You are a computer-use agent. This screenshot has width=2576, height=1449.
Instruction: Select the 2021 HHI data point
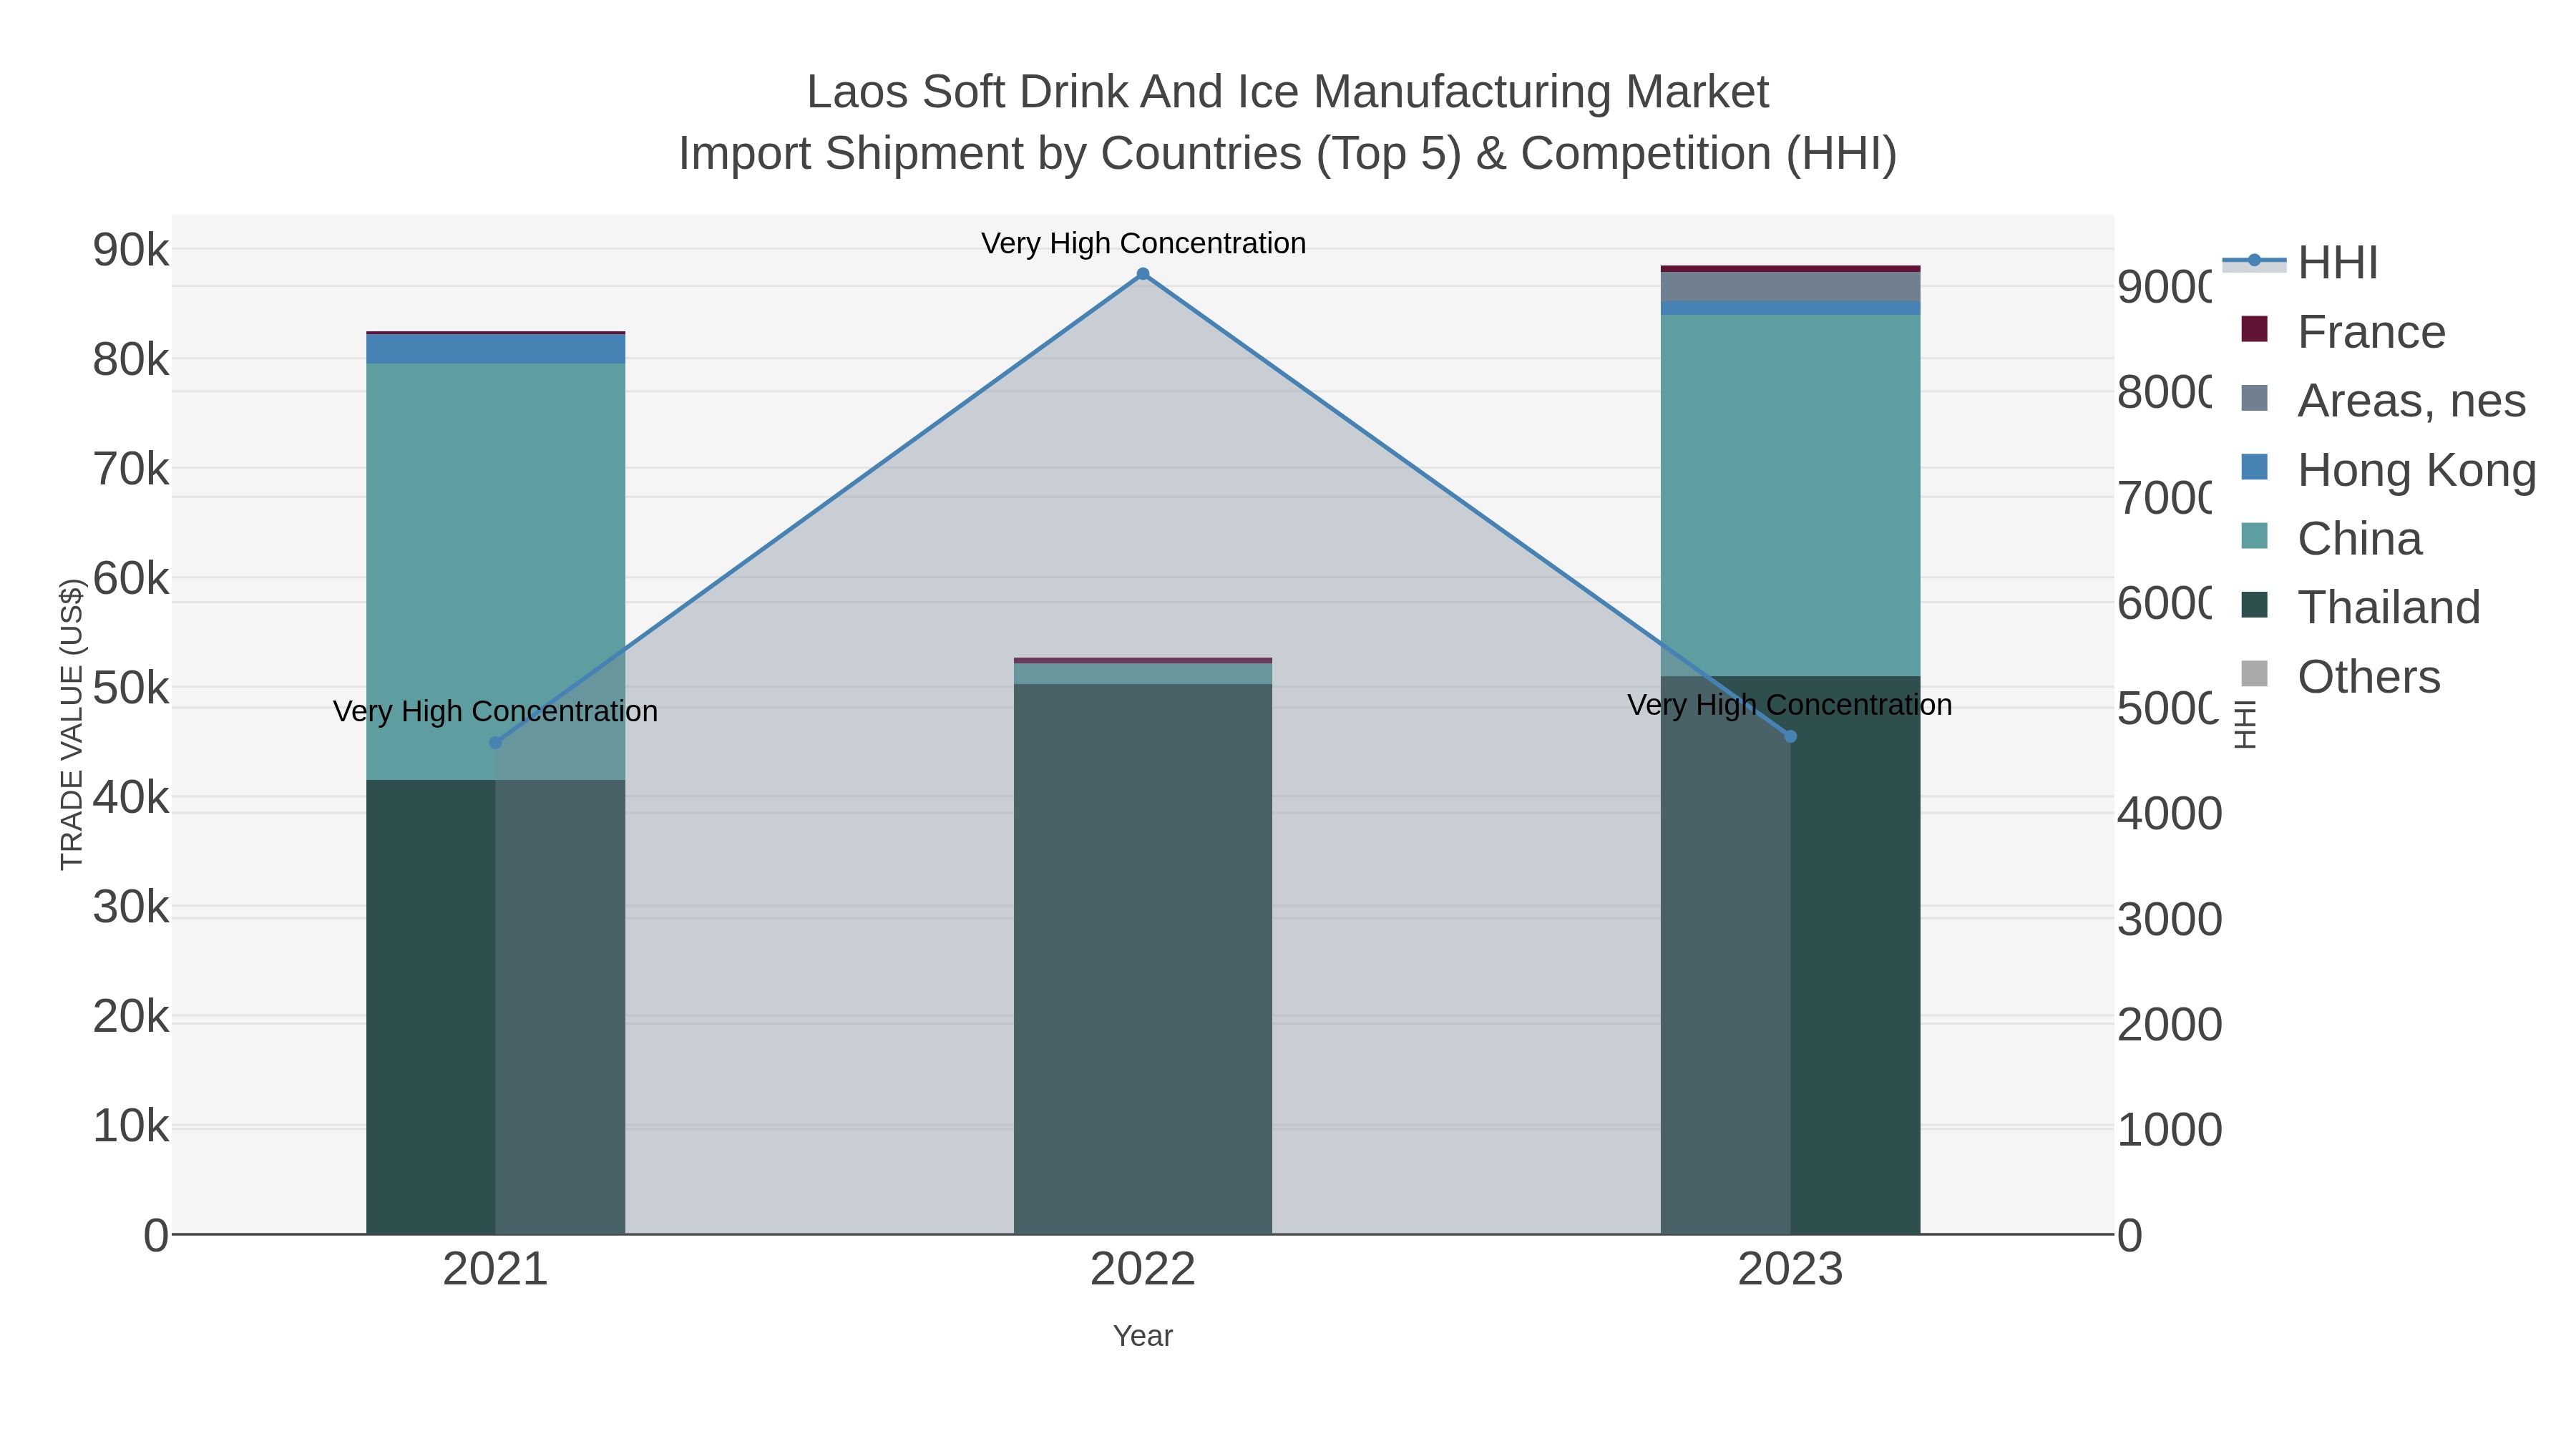click(x=495, y=743)
